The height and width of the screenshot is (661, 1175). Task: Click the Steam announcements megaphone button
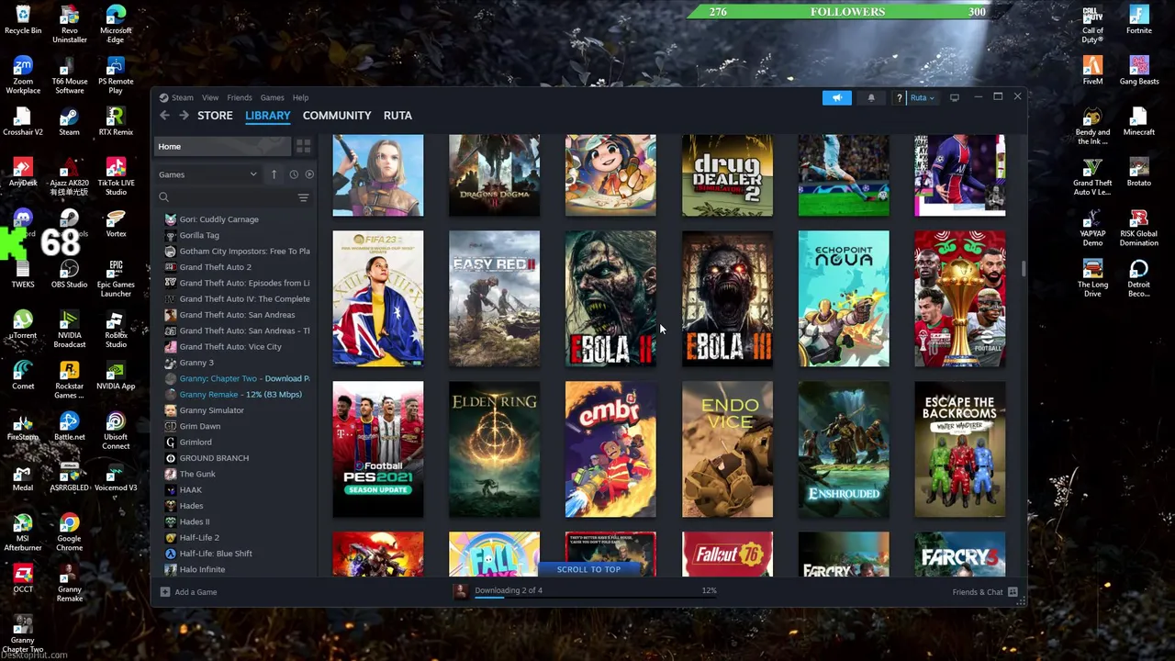click(836, 97)
